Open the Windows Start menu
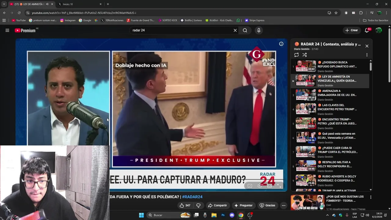The width and height of the screenshot is (391, 220). click(x=141, y=215)
